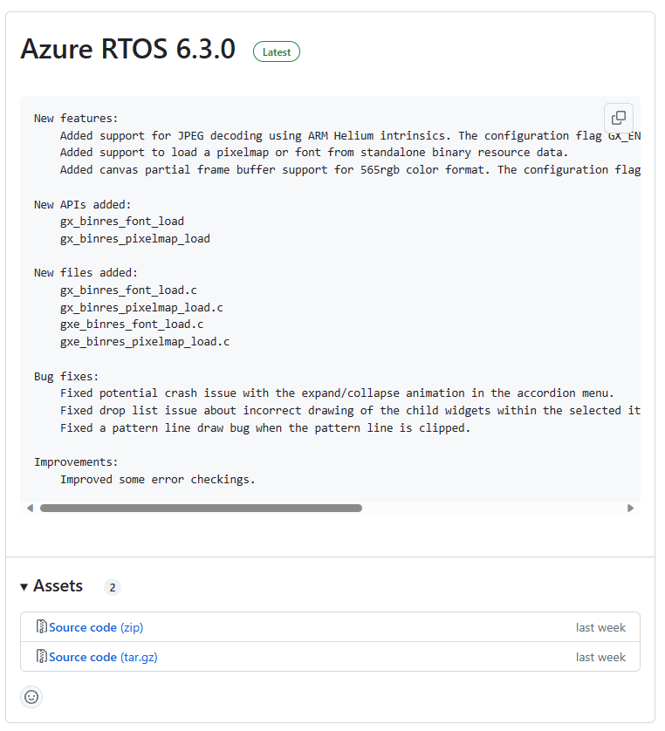Click the Assets heading
This screenshot has width=665, height=731.
tap(58, 586)
